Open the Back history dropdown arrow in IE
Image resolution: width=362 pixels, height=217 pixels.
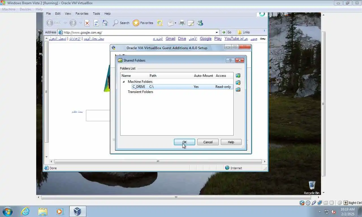[x=65, y=23]
